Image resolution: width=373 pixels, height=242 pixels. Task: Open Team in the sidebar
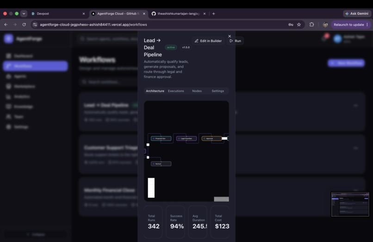point(35,116)
